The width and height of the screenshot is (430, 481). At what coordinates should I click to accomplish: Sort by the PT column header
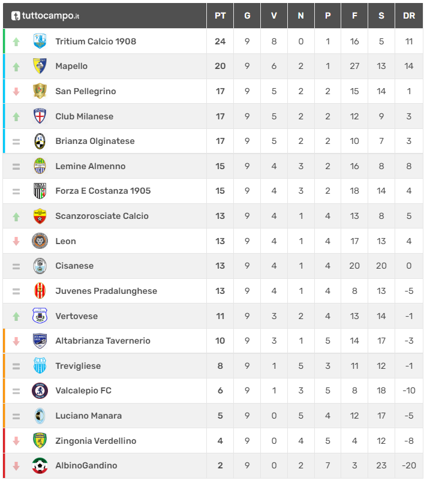tap(220, 16)
